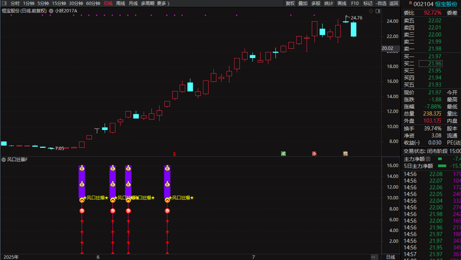Expand the 风口狂暴F indicator dropdown
The height and width of the screenshot is (260, 461).
point(4,160)
